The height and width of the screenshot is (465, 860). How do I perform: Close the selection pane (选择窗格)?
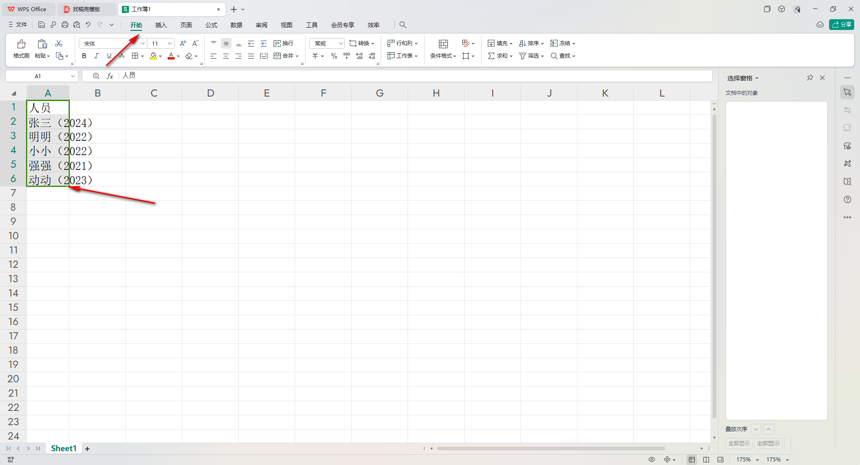(822, 78)
